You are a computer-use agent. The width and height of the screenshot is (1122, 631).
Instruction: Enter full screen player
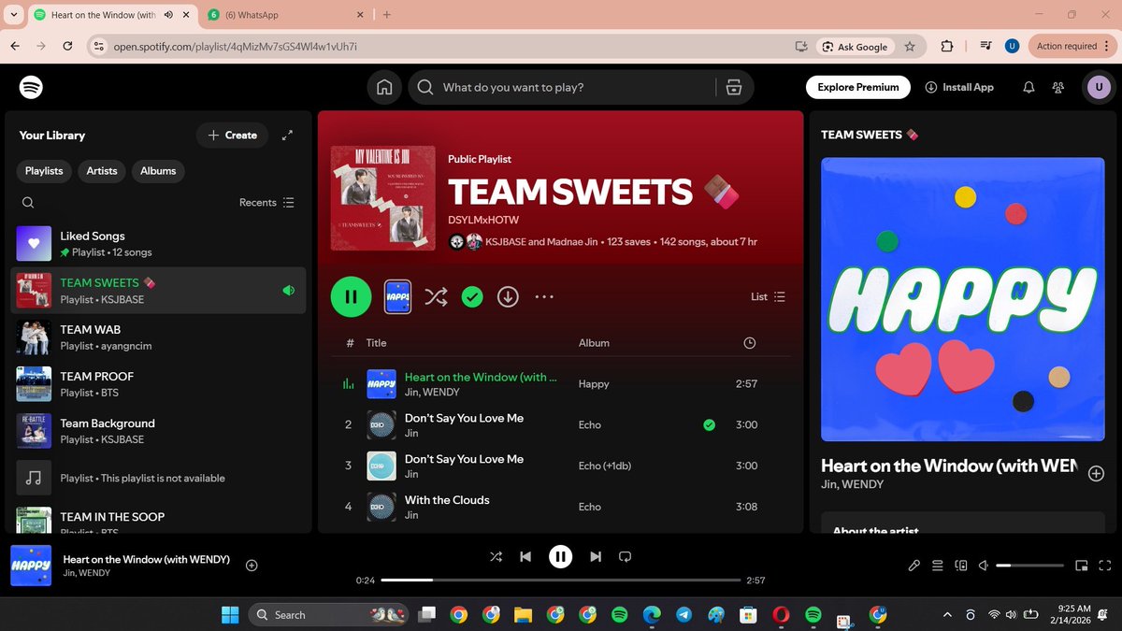coord(1104,566)
